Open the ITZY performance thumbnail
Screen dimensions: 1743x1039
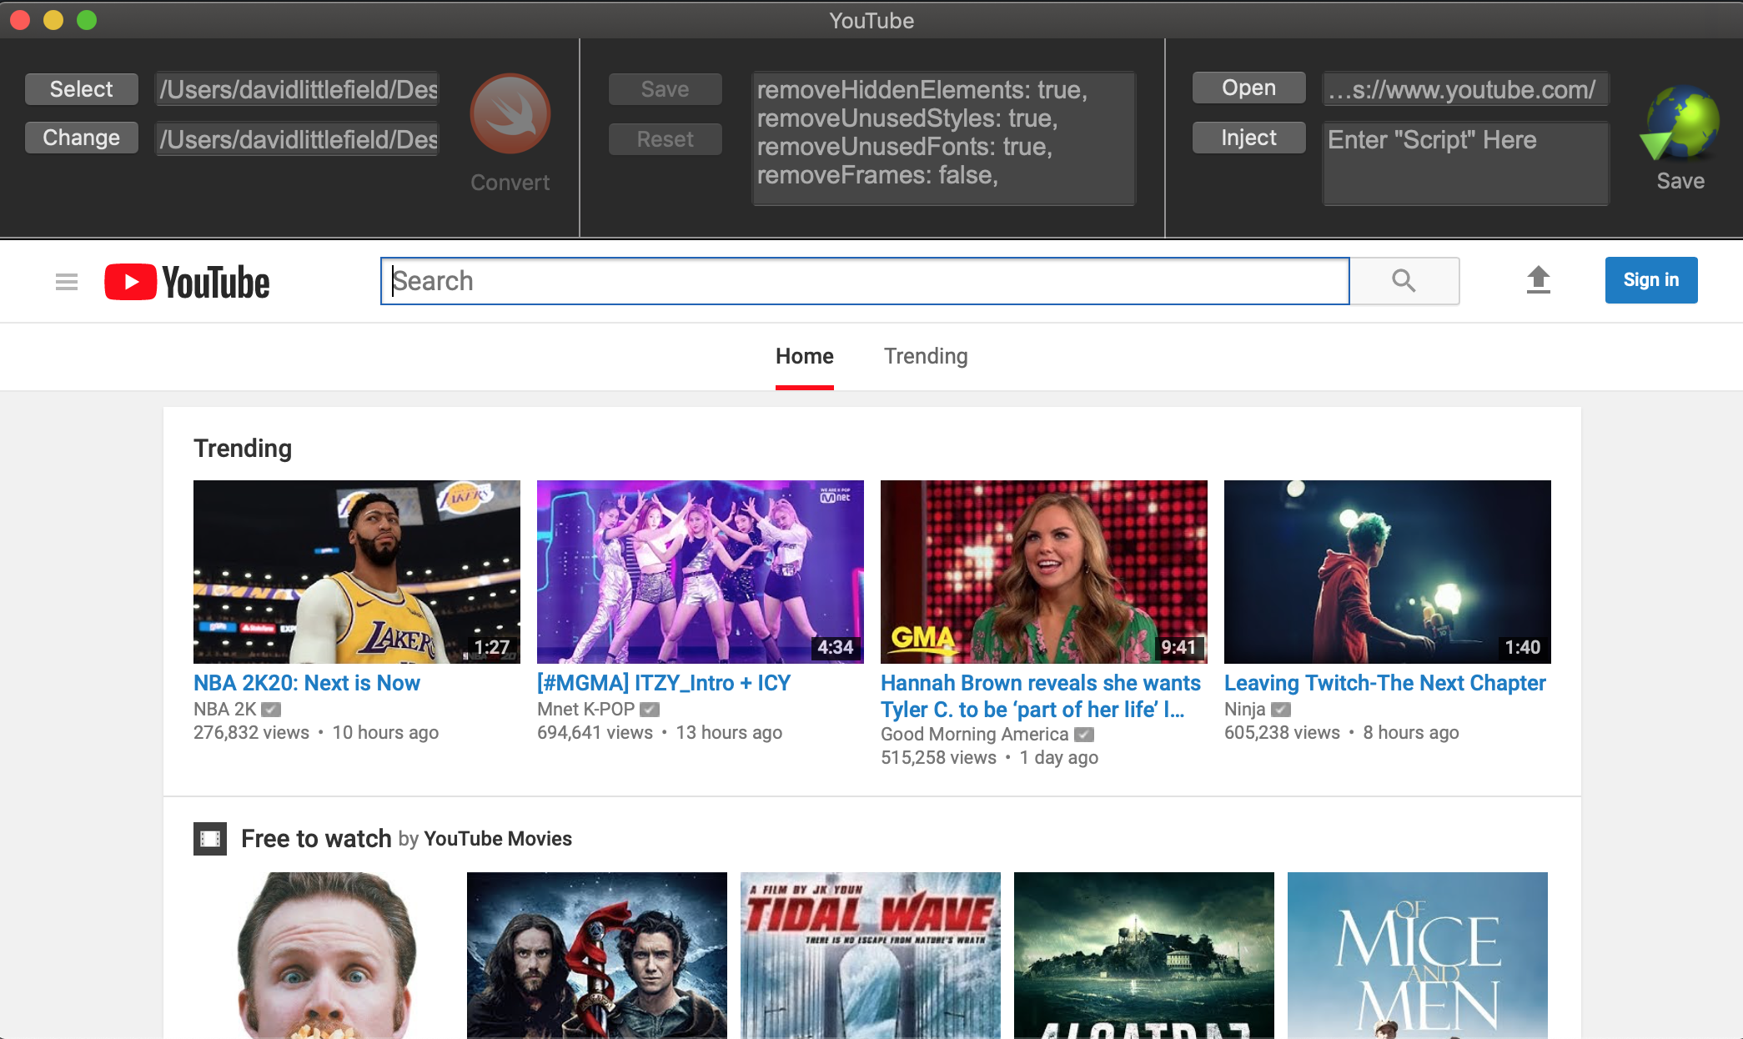[701, 572]
